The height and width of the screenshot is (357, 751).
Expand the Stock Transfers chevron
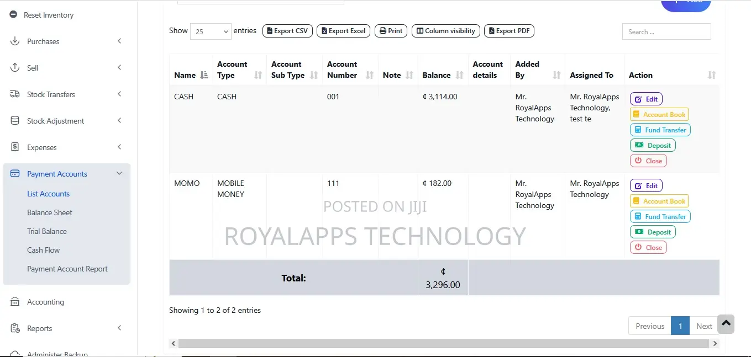pyautogui.click(x=119, y=94)
